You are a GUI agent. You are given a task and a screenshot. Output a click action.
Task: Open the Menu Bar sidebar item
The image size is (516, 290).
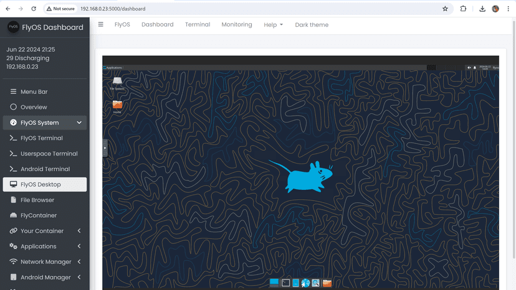click(x=45, y=91)
